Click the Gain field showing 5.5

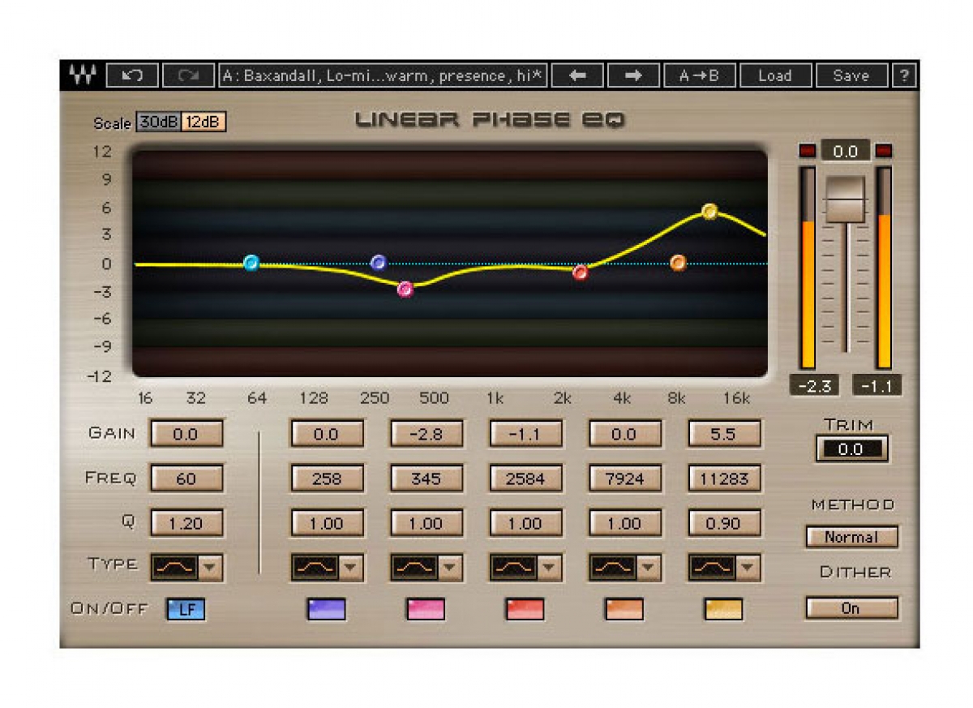pyautogui.click(x=724, y=434)
